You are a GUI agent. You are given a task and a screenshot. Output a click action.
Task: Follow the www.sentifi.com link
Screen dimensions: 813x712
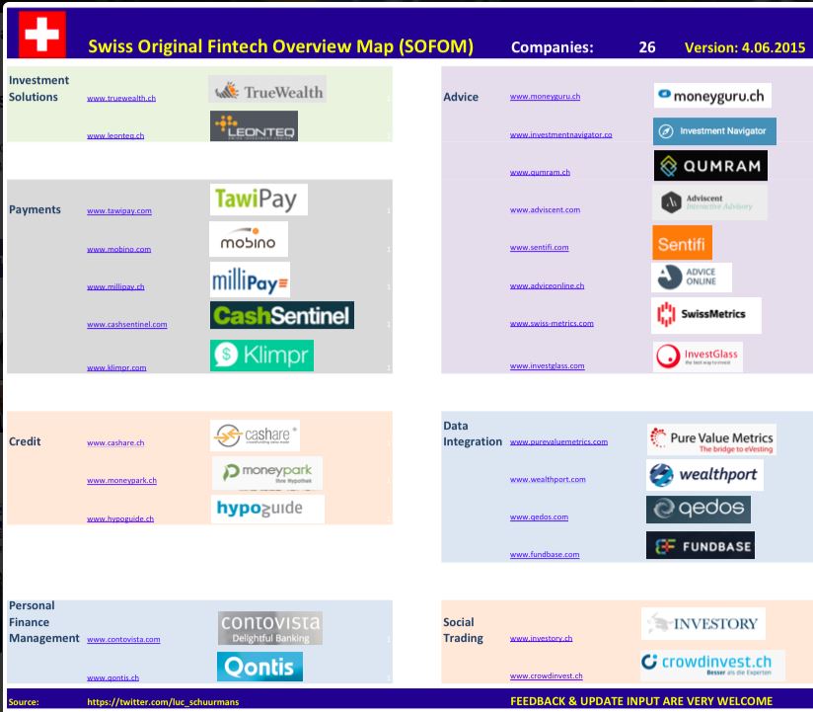(x=540, y=248)
